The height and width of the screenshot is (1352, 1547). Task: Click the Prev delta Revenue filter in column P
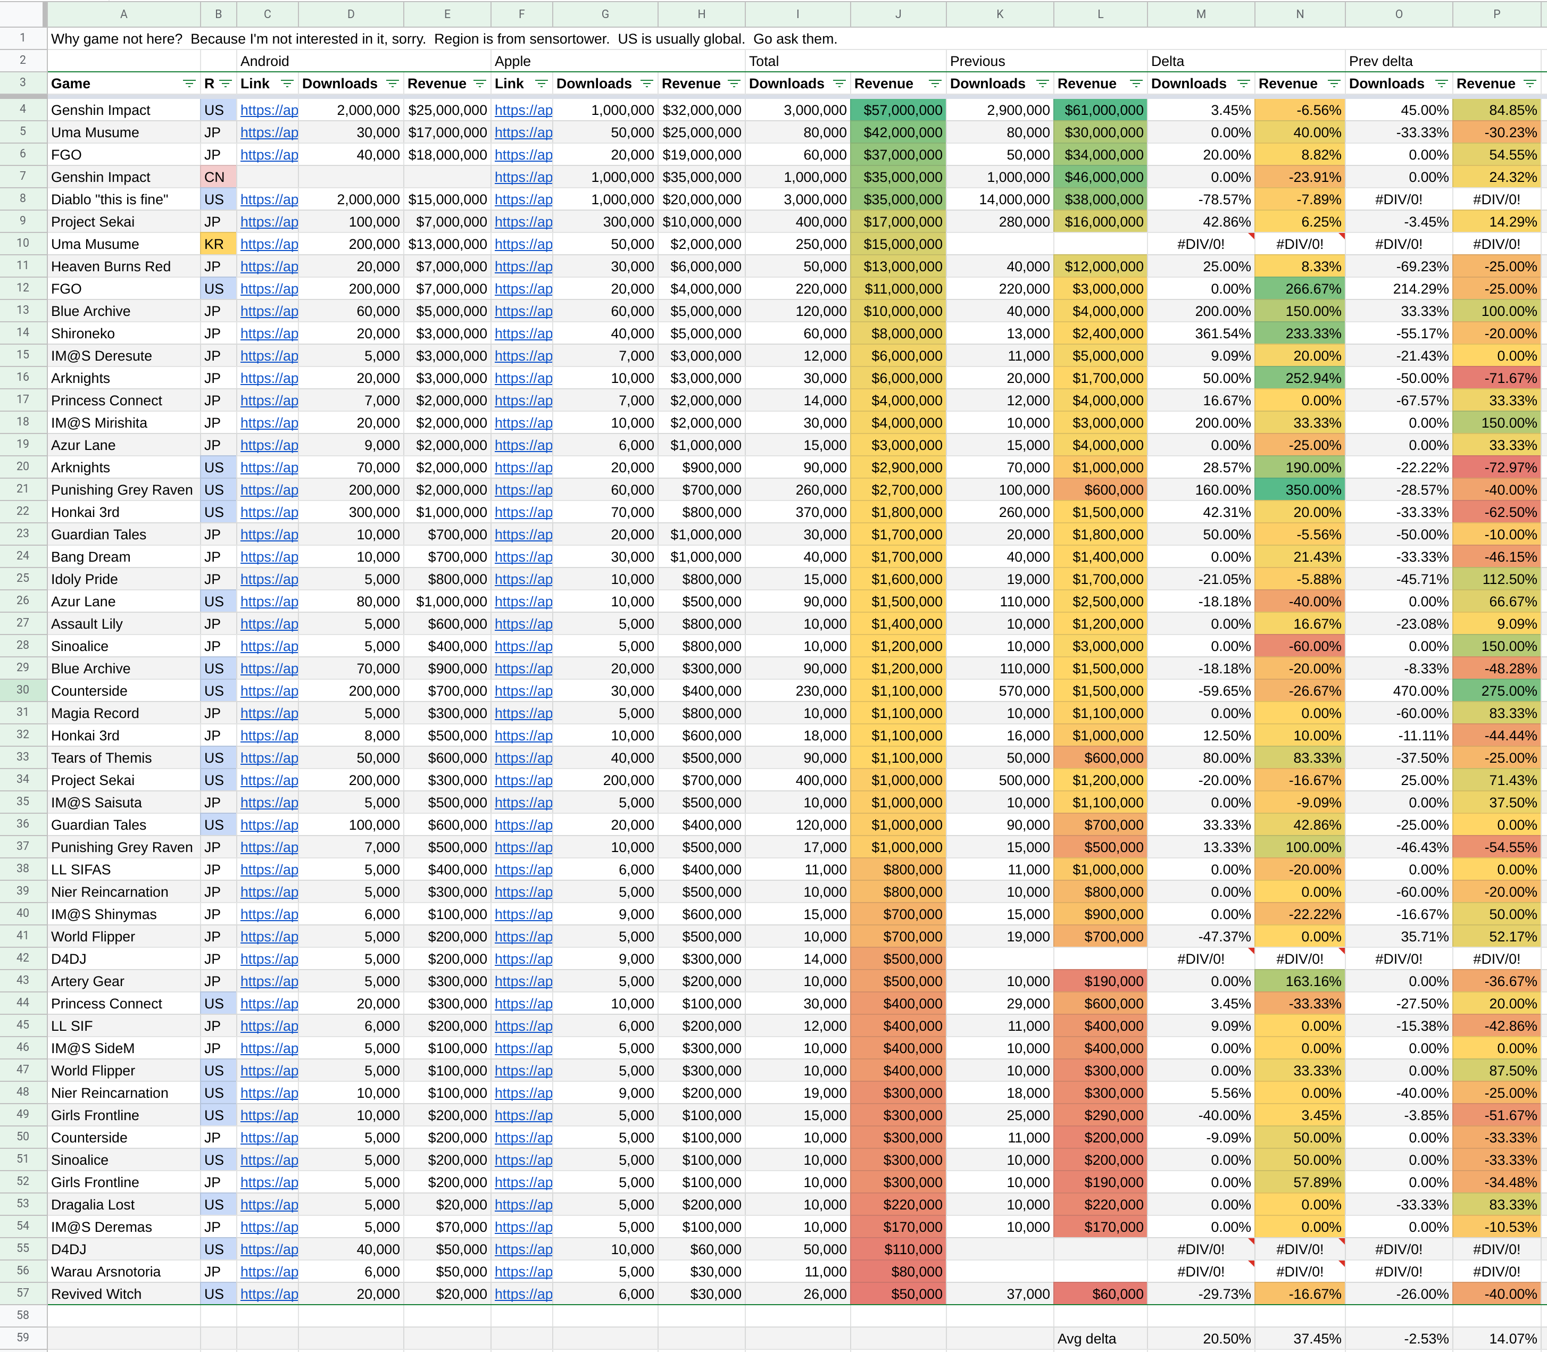pos(1529,84)
